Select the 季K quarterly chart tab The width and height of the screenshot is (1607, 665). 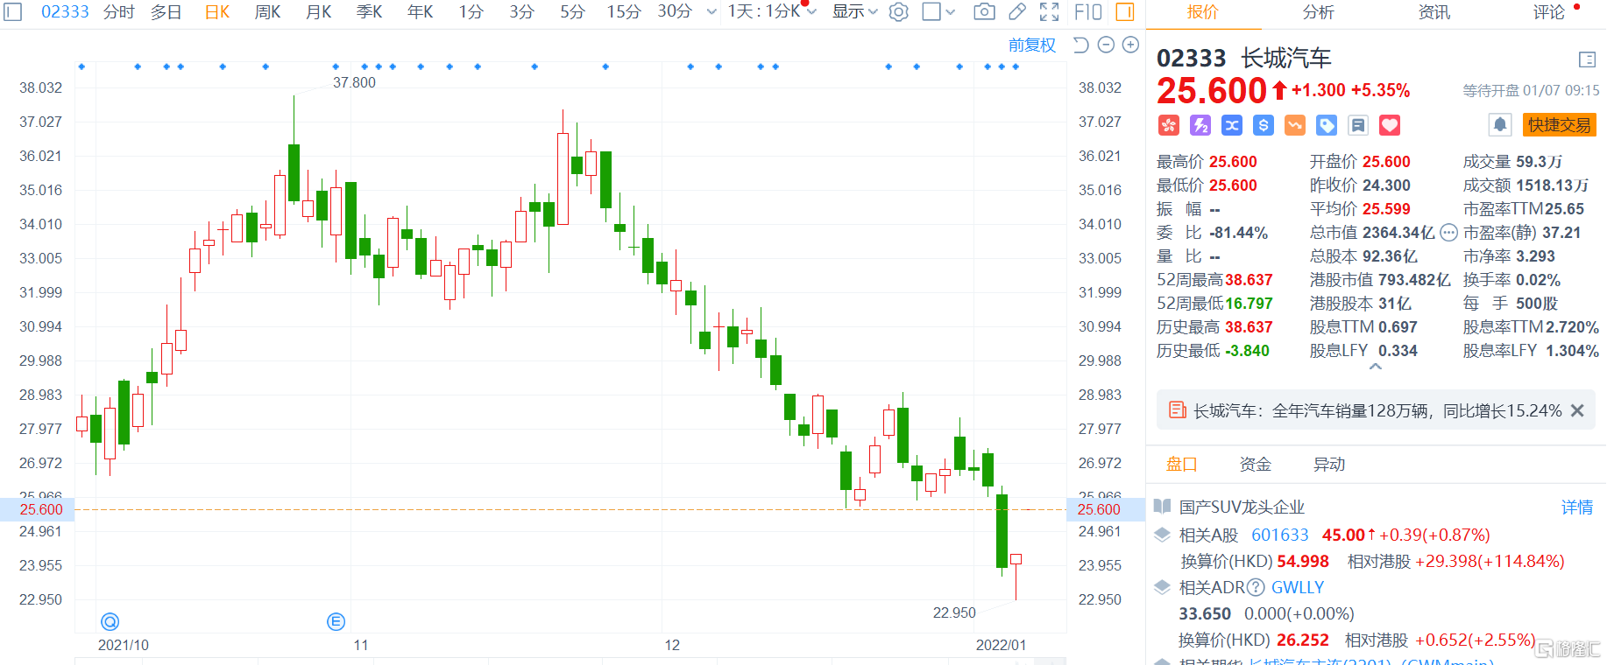[x=369, y=11]
